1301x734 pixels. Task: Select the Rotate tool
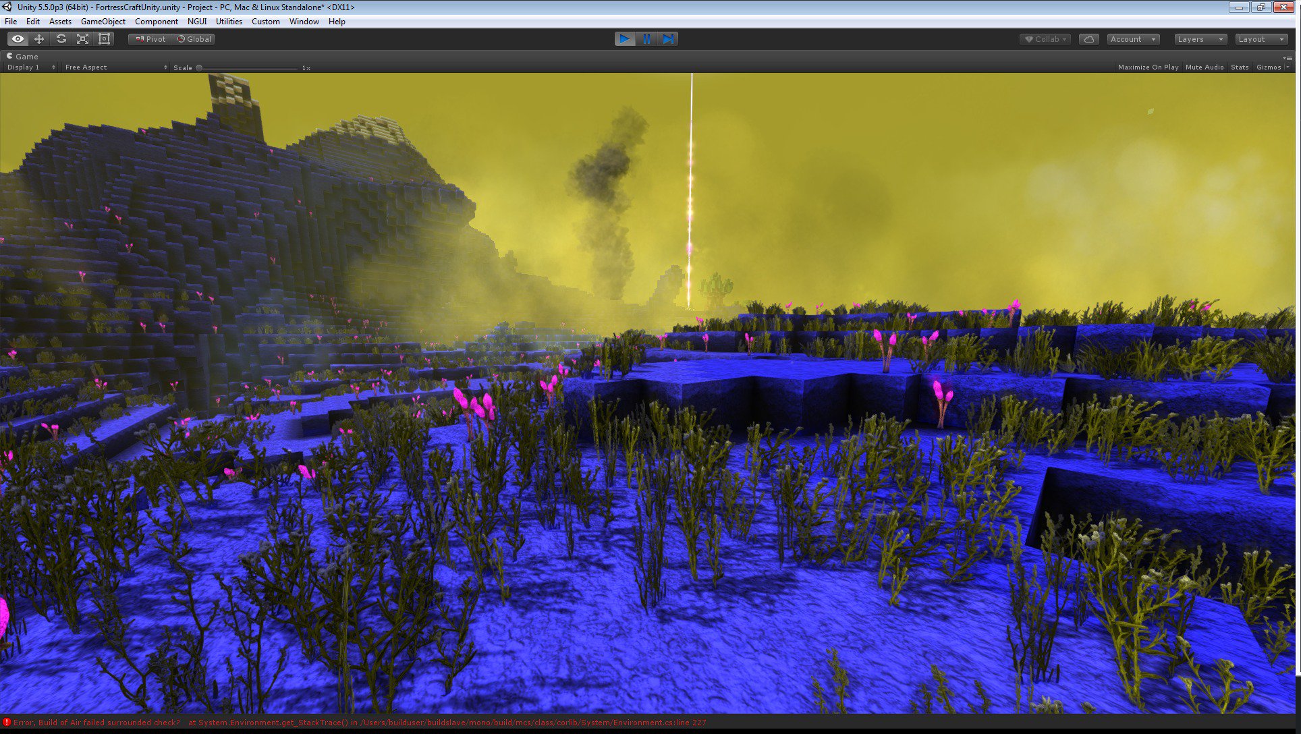coord(61,39)
